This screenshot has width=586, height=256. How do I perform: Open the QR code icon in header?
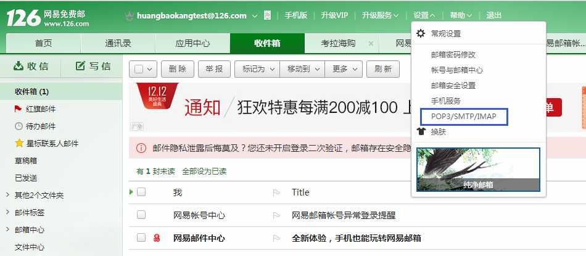point(267,15)
